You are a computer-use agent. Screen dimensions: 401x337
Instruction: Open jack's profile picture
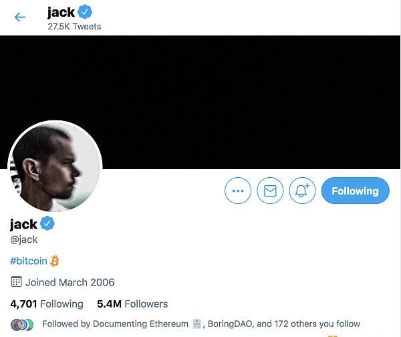(x=55, y=166)
